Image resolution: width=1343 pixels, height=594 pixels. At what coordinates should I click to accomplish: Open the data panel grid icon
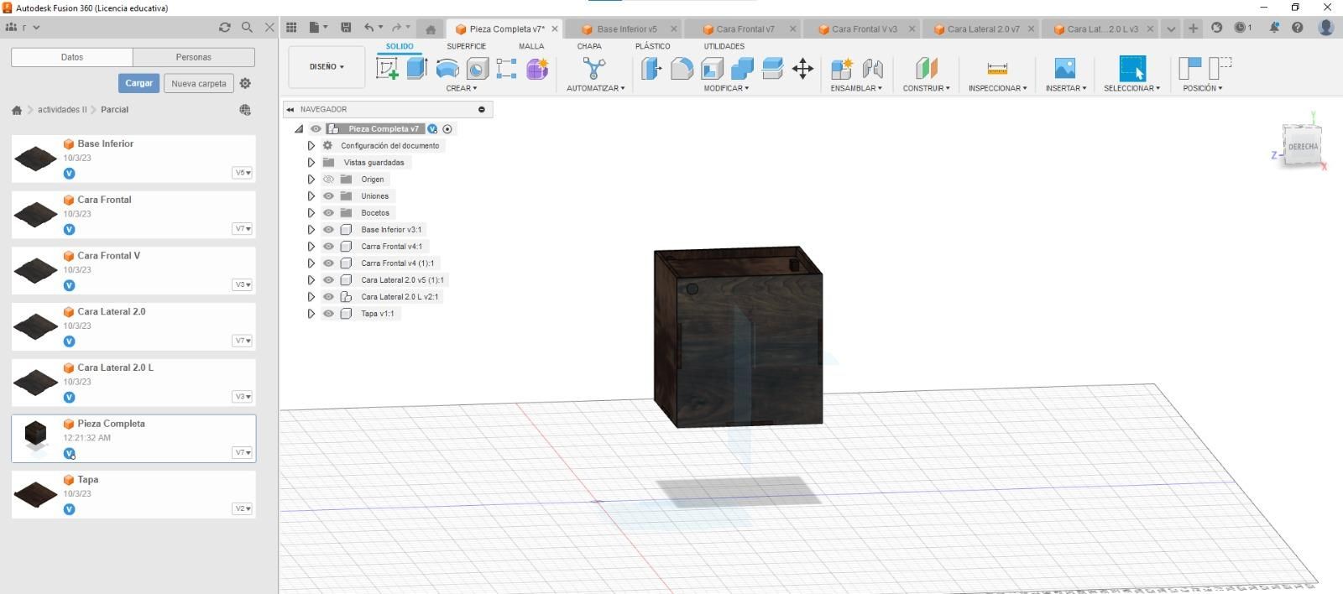coord(291,28)
